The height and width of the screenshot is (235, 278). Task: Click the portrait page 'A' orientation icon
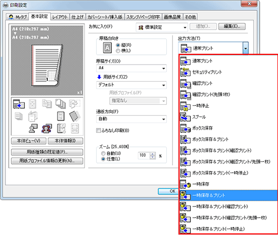pyautogui.click(x=107, y=48)
